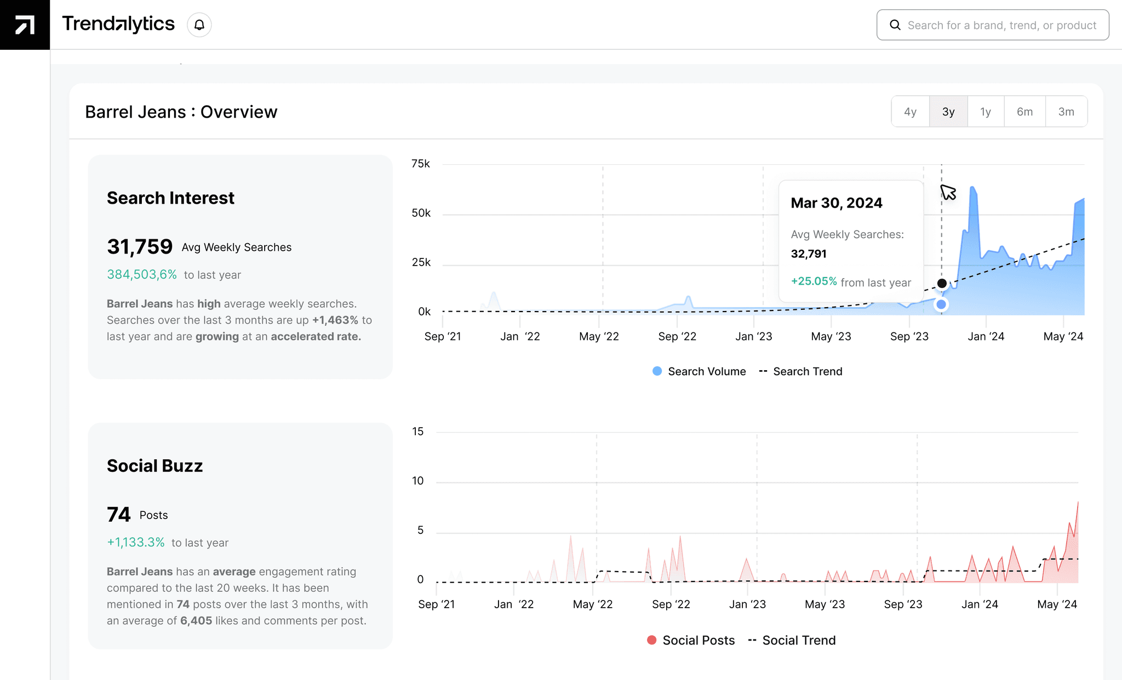Click the magnifying glass search icon
1122x680 pixels.
coord(895,25)
